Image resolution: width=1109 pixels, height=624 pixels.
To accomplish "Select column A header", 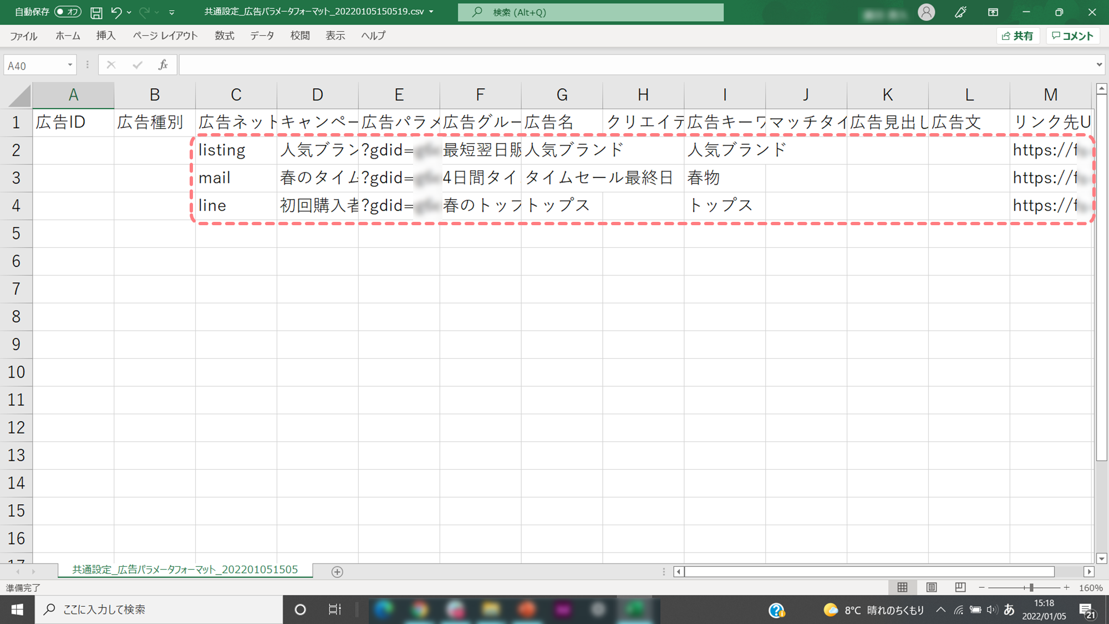I will (73, 95).
